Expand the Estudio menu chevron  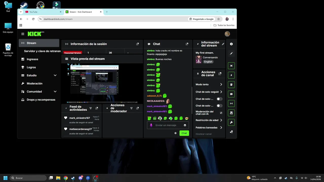55,75
